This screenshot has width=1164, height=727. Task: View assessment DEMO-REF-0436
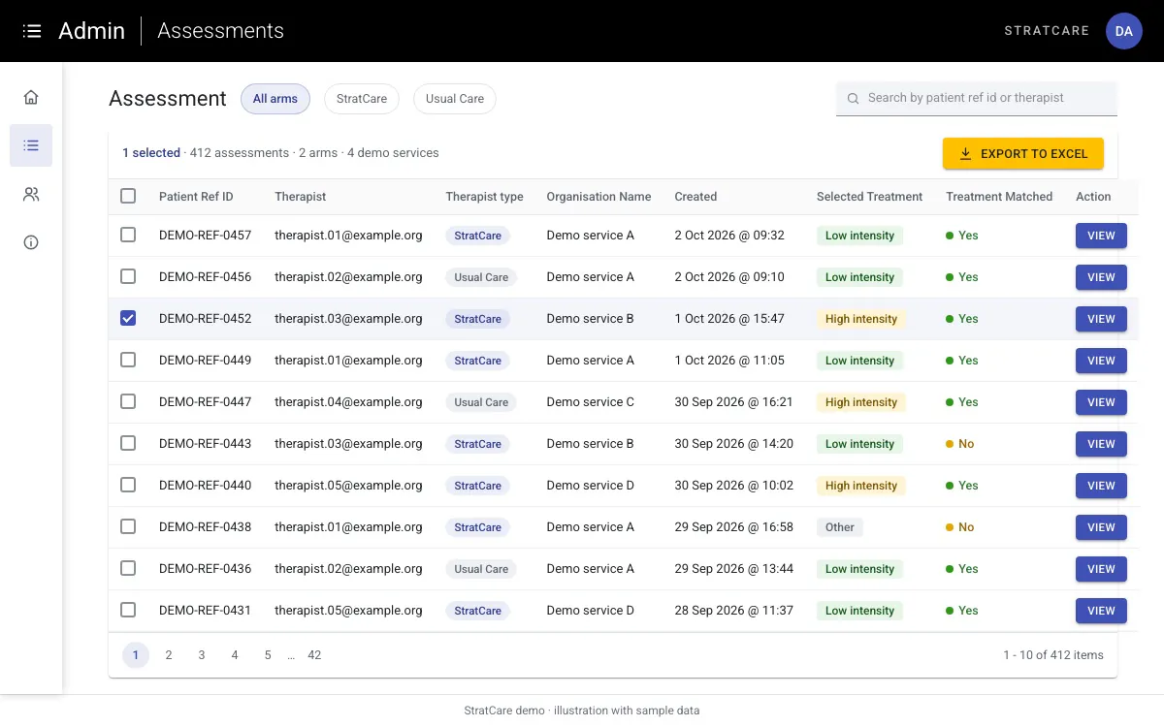coord(1101,569)
